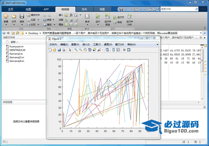The height and width of the screenshot is (146, 209).
Task: Click the Figure print icon
Action: [64, 50]
